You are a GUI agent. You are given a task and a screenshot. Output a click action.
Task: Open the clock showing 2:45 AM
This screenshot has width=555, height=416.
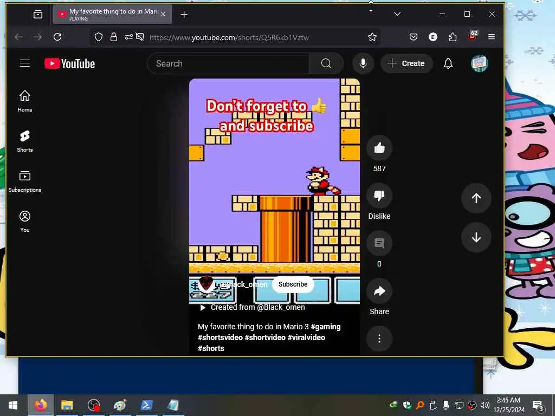point(508,405)
